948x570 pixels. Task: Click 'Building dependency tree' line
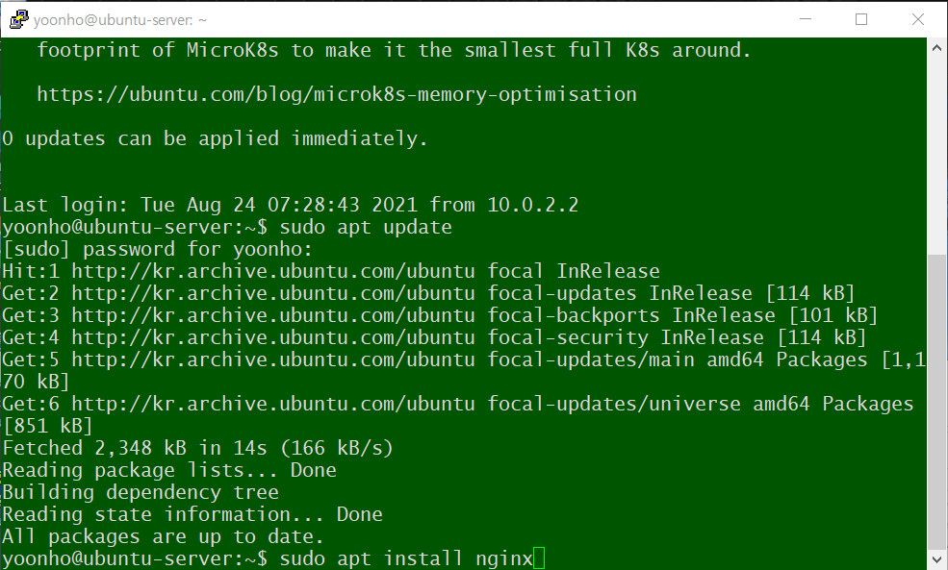[x=141, y=493]
